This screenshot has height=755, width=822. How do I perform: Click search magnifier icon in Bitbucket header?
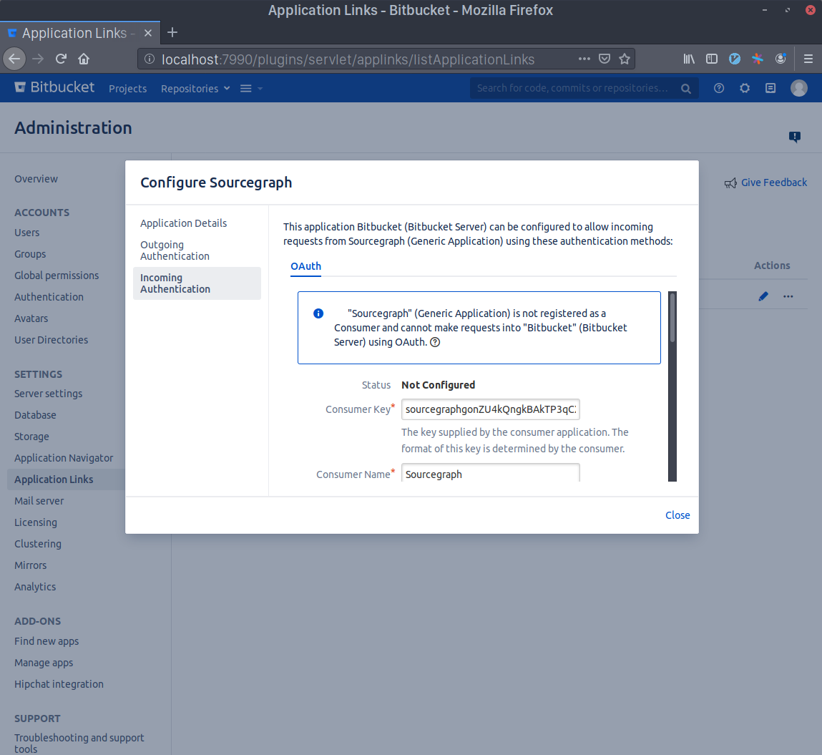point(685,89)
